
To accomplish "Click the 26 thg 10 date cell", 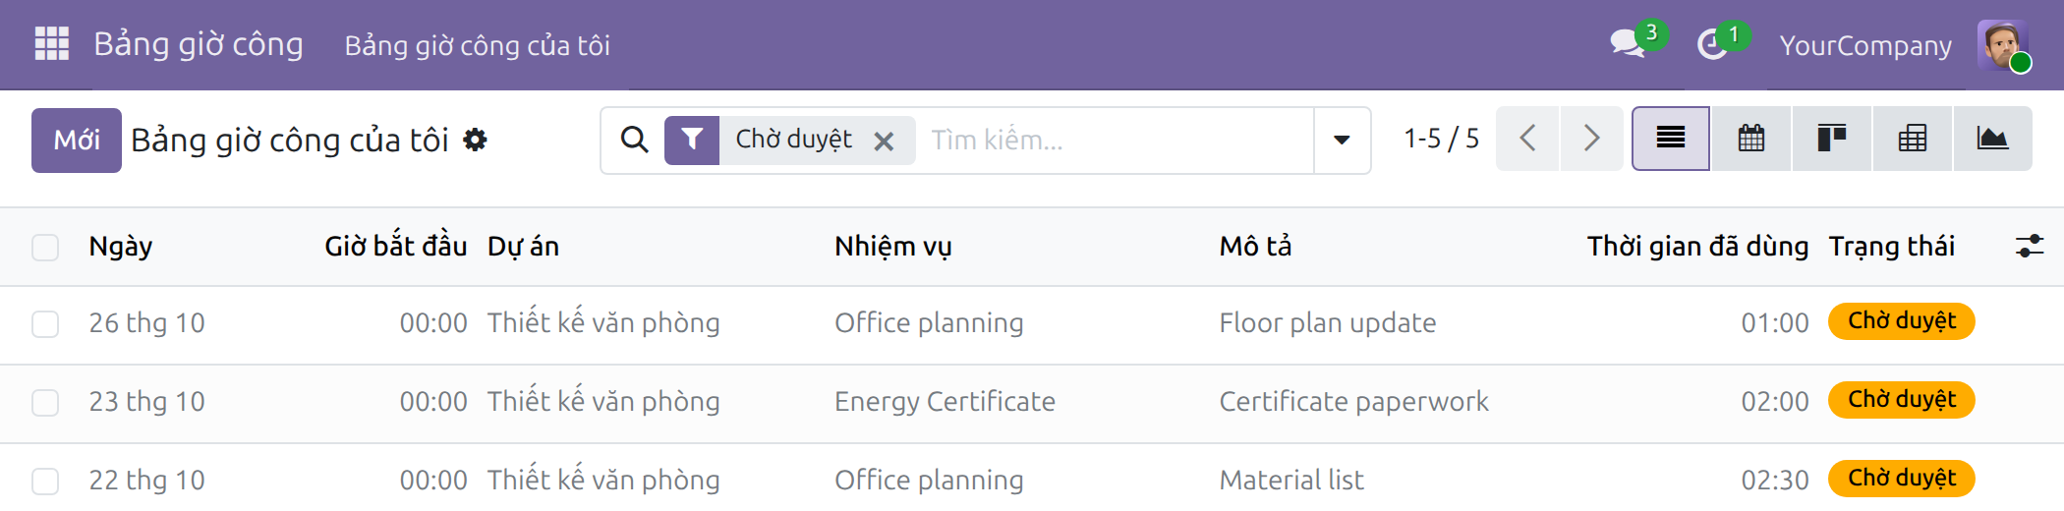I will tap(146, 323).
